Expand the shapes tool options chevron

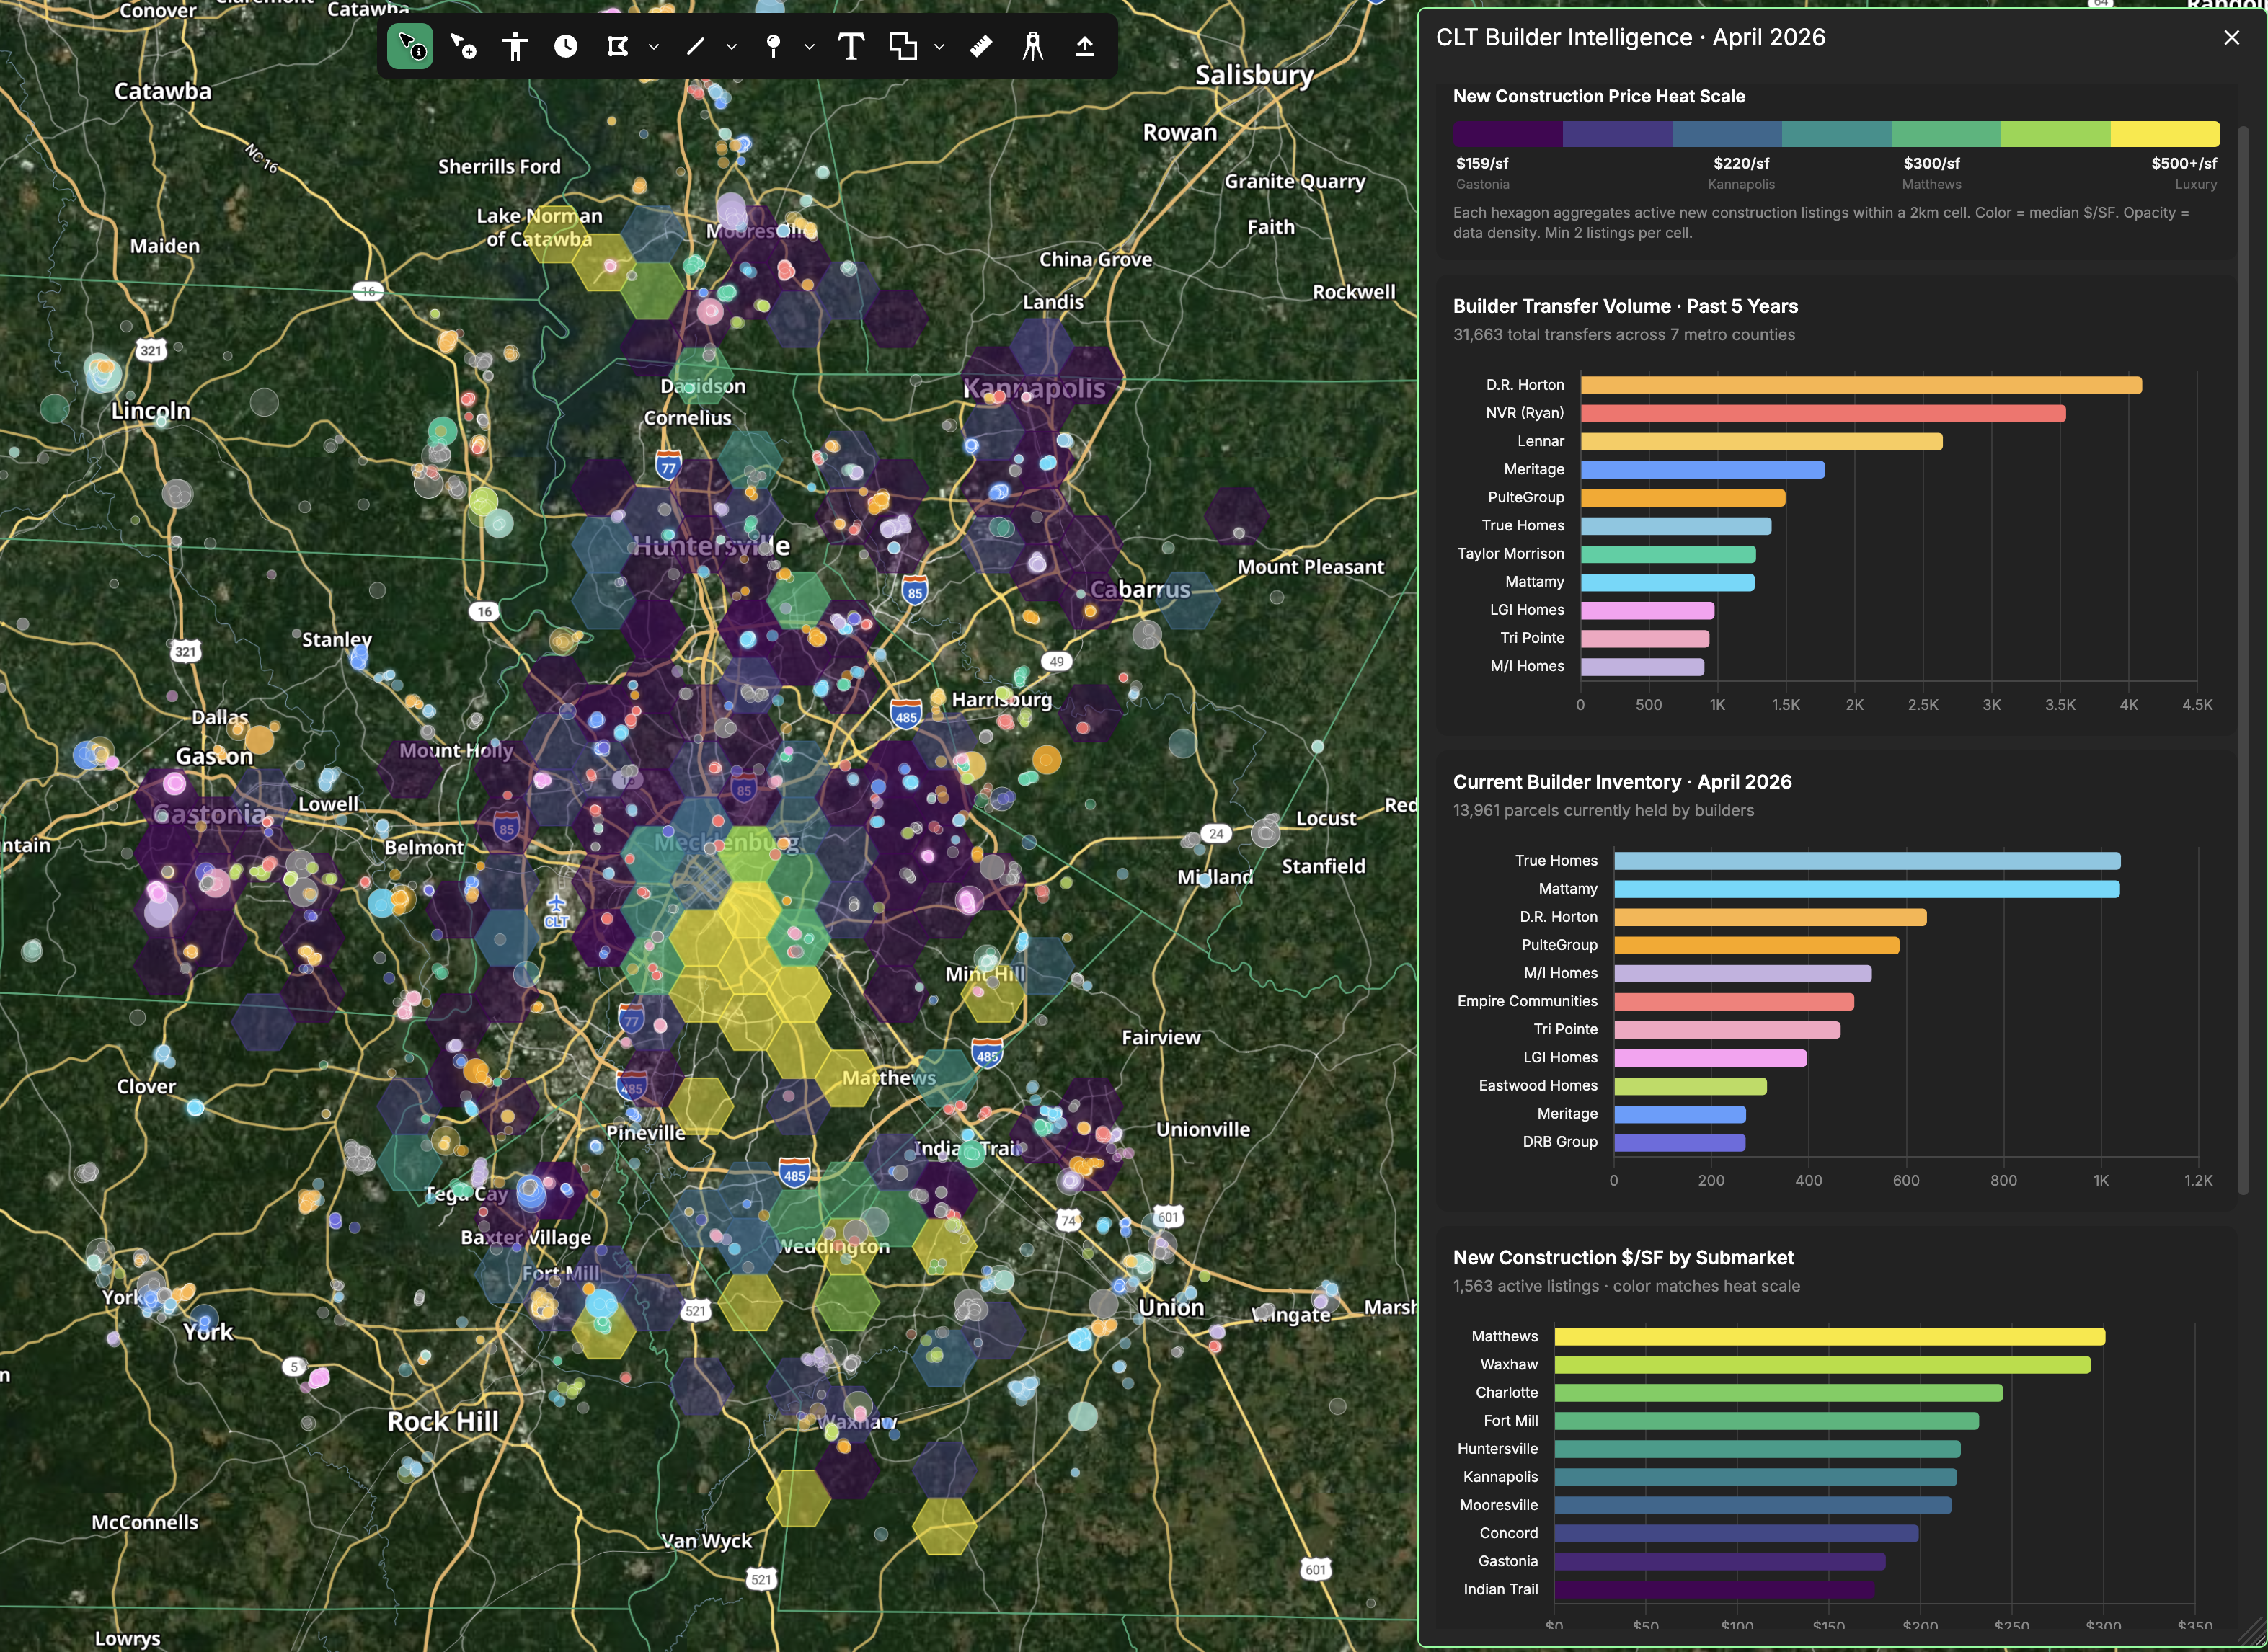click(939, 46)
